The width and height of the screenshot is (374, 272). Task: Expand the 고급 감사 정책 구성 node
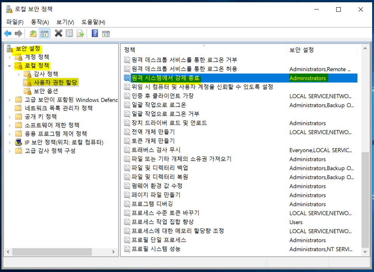pos(9,151)
